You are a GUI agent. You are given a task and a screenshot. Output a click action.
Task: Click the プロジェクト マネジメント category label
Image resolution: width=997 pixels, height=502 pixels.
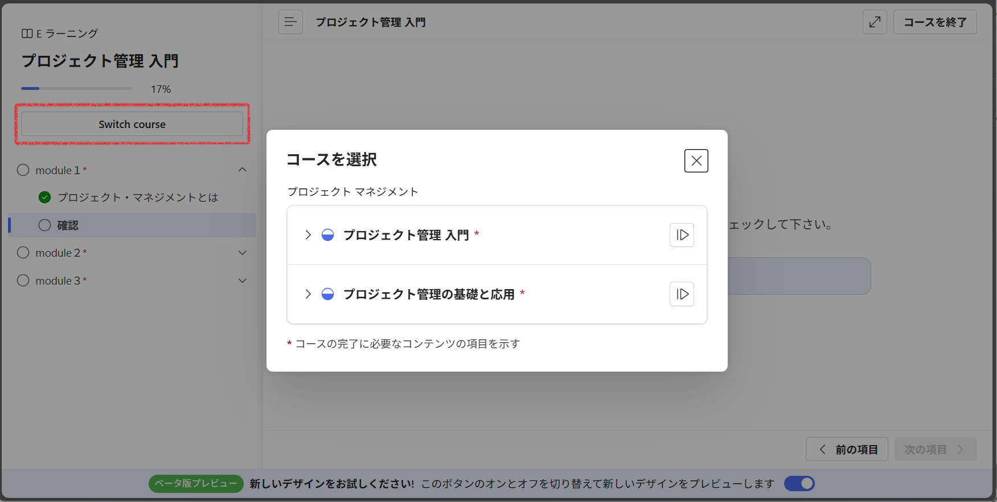tap(352, 192)
